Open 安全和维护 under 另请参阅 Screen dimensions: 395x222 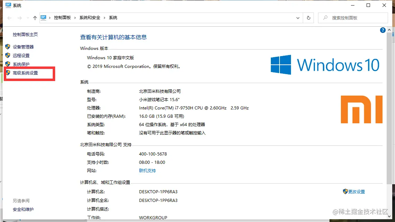click(23, 210)
